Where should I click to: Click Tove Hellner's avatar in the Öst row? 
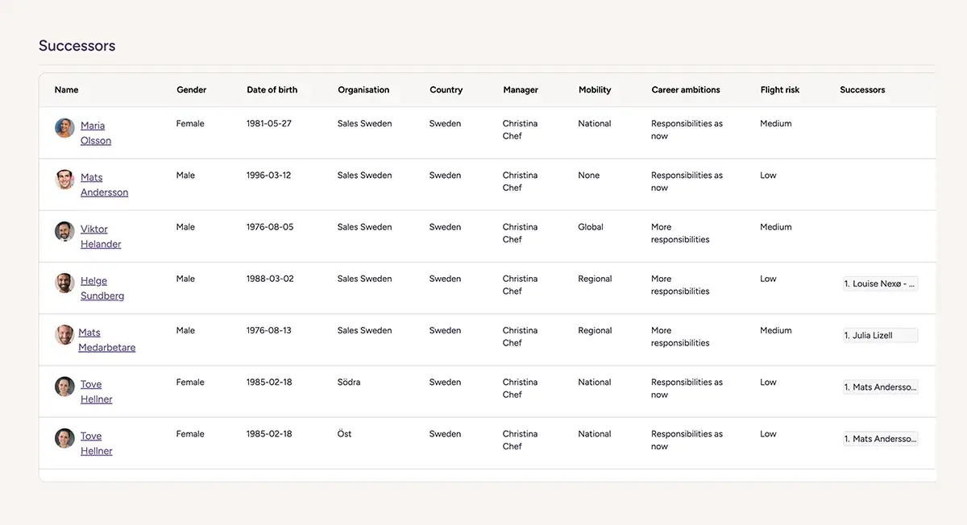click(64, 438)
